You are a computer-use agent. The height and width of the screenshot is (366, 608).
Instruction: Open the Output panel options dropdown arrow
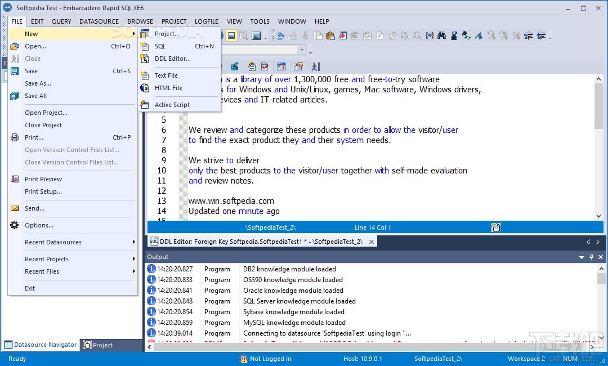(x=582, y=257)
